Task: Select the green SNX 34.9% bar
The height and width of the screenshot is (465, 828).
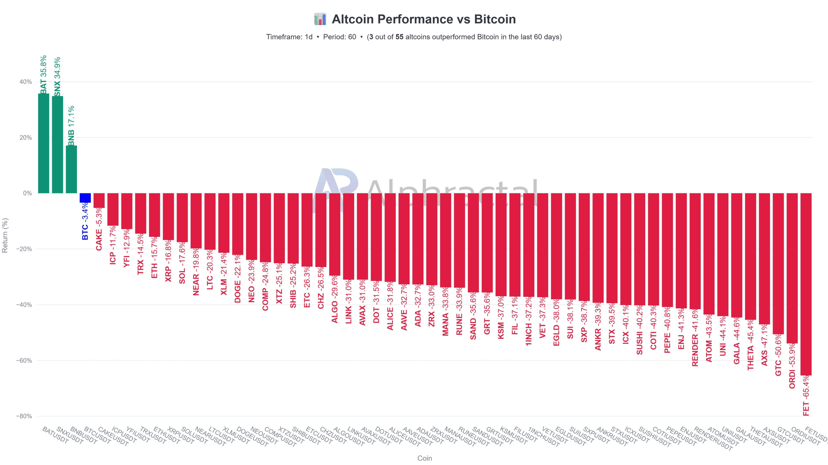Action: 58,145
